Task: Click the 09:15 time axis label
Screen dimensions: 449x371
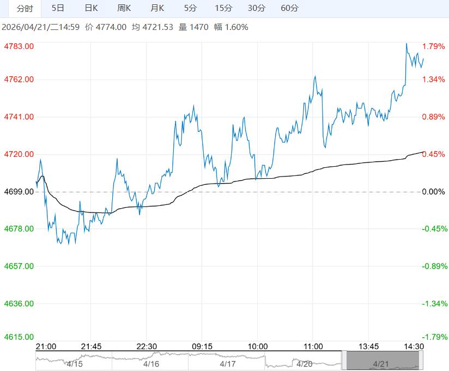Action: pyautogui.click(x=202, y=346)
